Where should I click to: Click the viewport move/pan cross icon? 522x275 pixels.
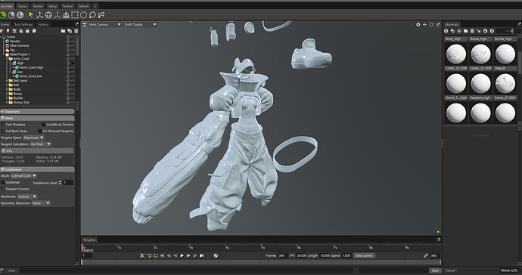(425, 25)
